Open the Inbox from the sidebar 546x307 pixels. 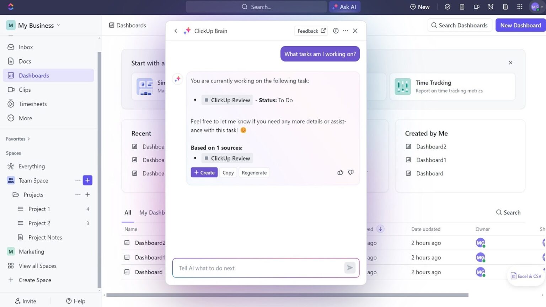click(25, 47)
